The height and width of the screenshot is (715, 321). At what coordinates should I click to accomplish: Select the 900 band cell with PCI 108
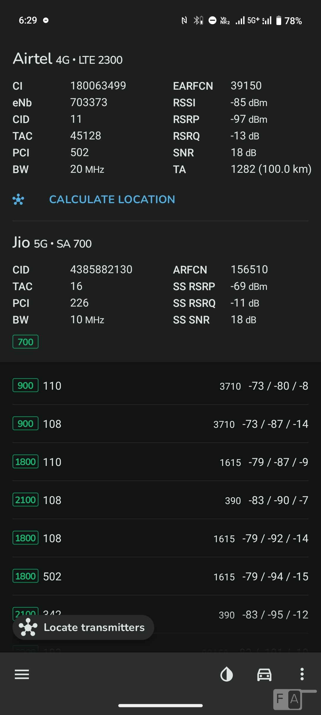160,424
